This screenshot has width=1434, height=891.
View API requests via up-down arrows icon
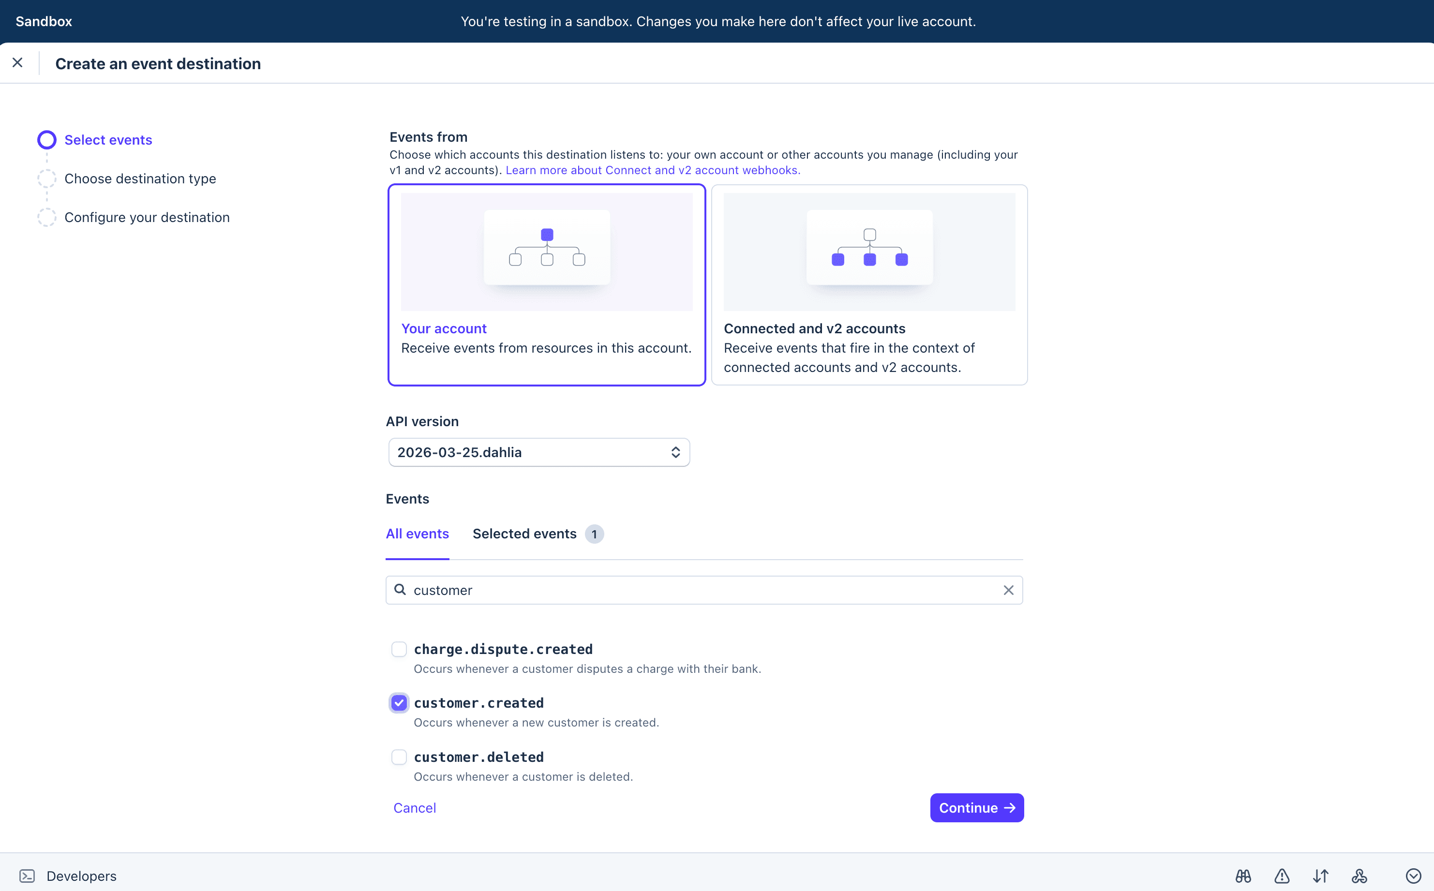click(x=1320, y=876)
